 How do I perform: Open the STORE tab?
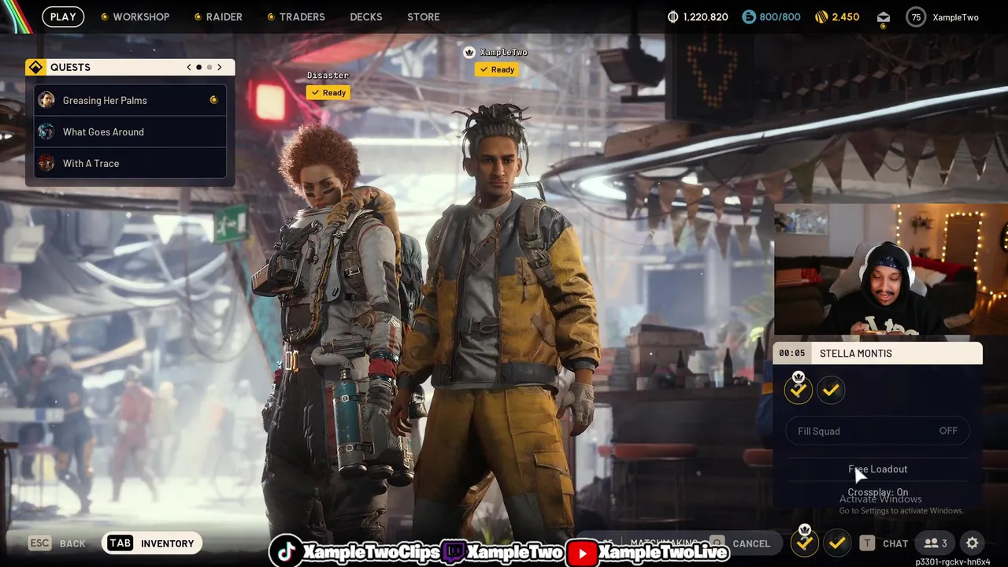pyautogui.click(x=424, y=17)
